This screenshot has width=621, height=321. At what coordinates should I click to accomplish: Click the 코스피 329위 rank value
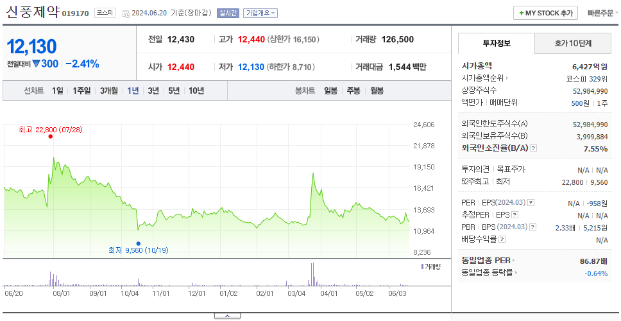tap(587, 78)
